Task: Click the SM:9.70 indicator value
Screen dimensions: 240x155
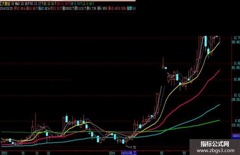Action: (75, 4)
